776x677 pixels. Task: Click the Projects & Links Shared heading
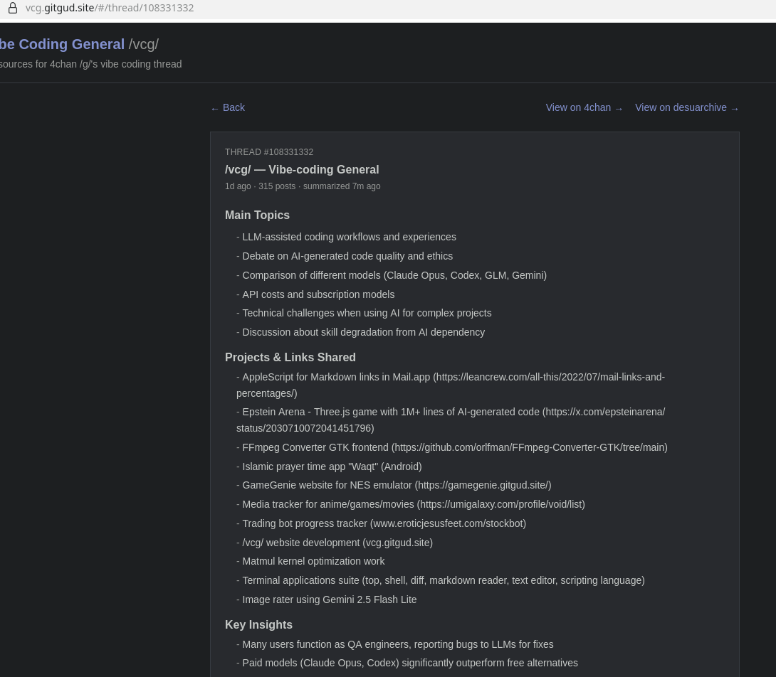290,358
